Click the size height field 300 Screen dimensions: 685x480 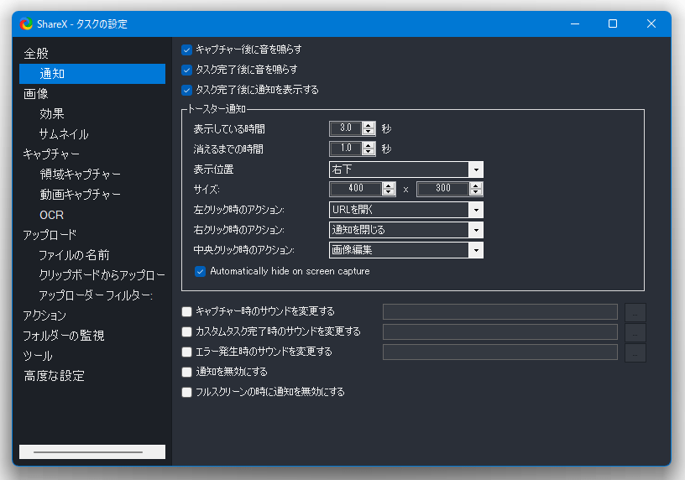click(443, 189)
